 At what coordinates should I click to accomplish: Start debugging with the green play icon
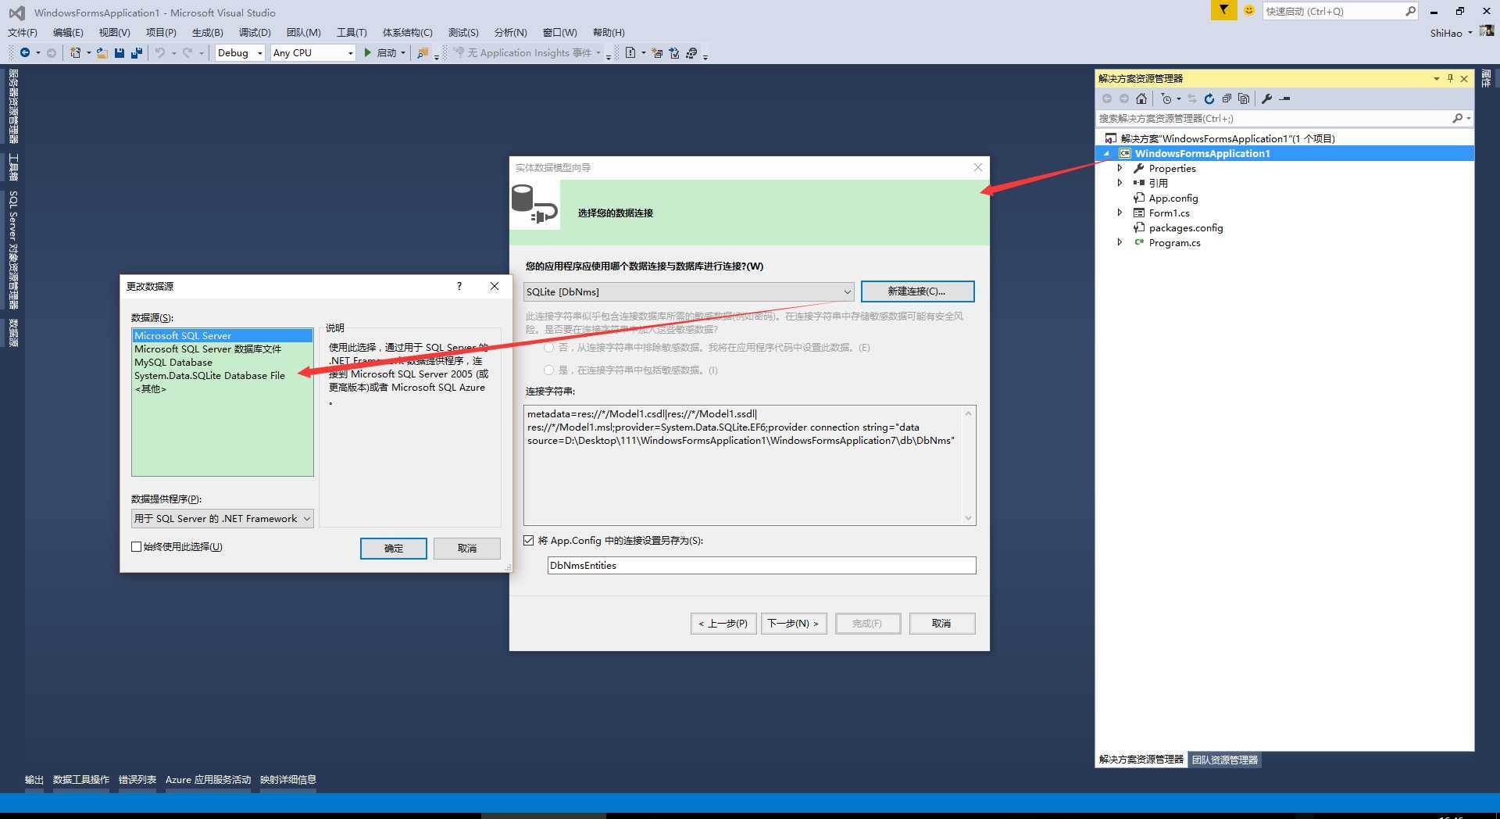[x=367, y=53]
